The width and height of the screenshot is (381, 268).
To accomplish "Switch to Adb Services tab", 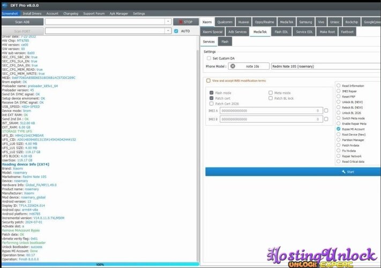I will point(237,32).
